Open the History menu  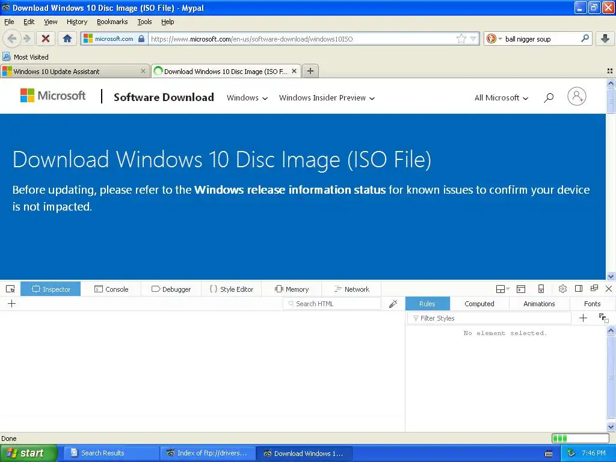[77, 22]
